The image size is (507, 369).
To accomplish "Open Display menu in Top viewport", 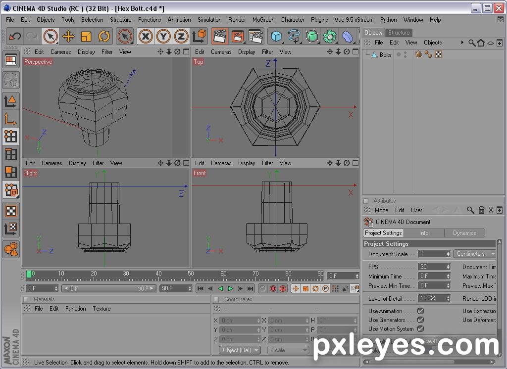I will coord(247,52).
